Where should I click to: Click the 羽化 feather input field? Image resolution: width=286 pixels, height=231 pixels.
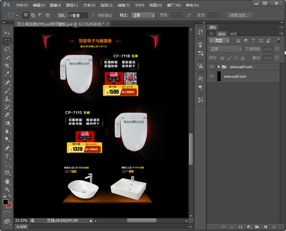point(78,15)
